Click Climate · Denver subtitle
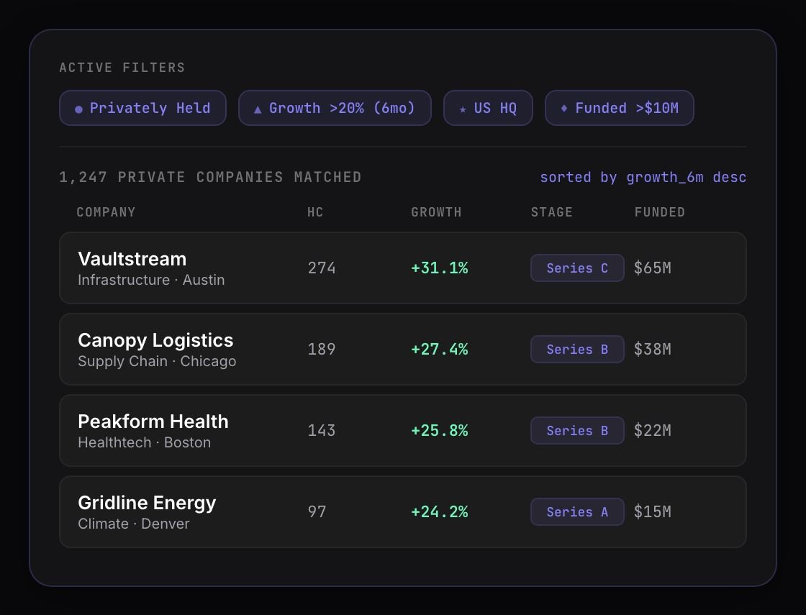The height and width of the screenshot is (615, 806). (134, 524)
